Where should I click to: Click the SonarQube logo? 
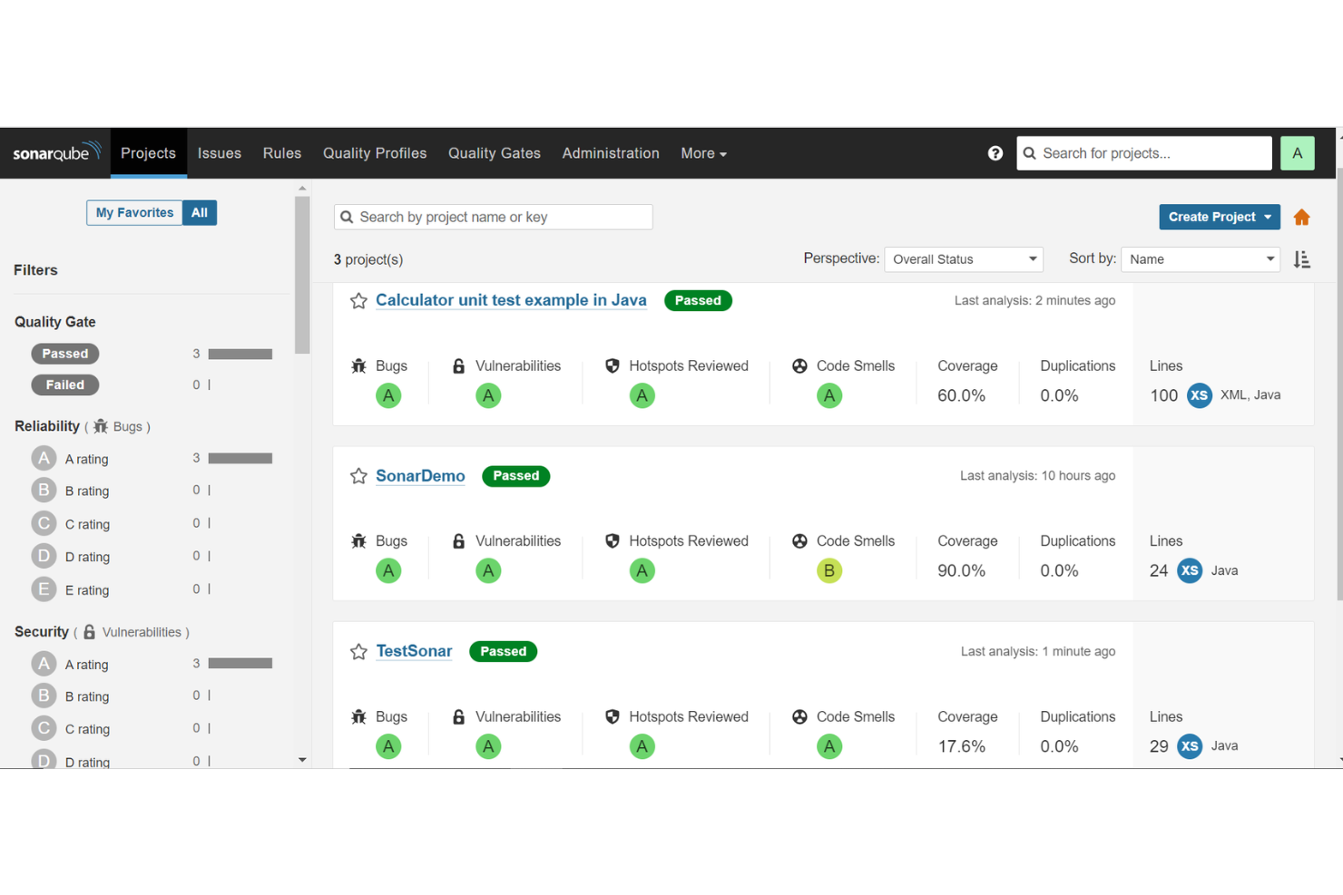click(x=56, y=152)
